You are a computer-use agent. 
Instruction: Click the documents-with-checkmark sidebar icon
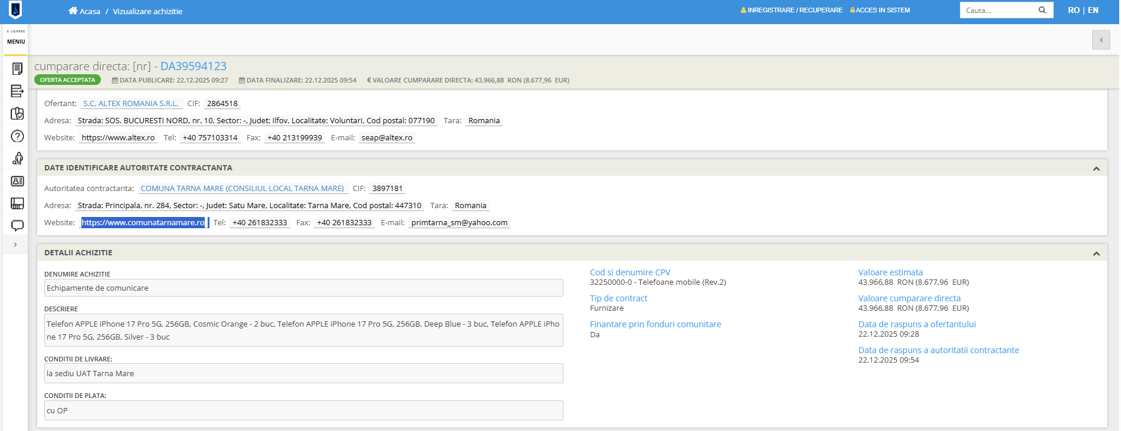[x=17, y=113]
